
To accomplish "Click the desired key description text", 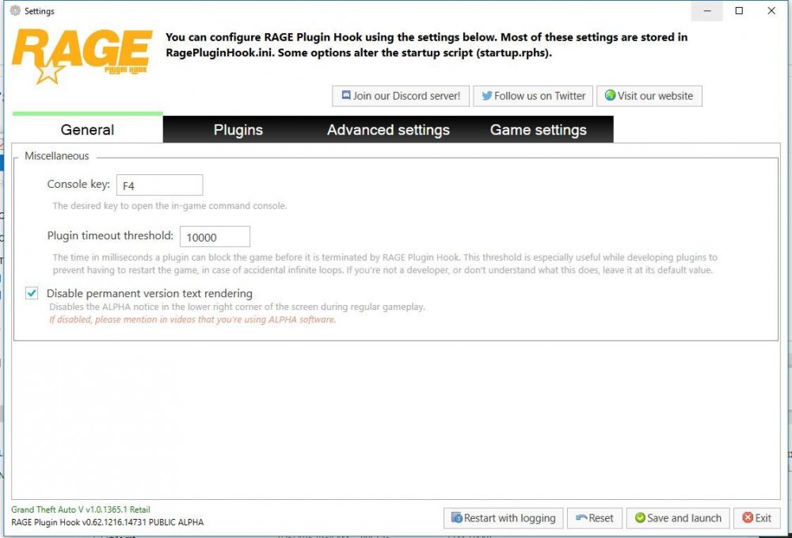I will [x=169, y=206].
